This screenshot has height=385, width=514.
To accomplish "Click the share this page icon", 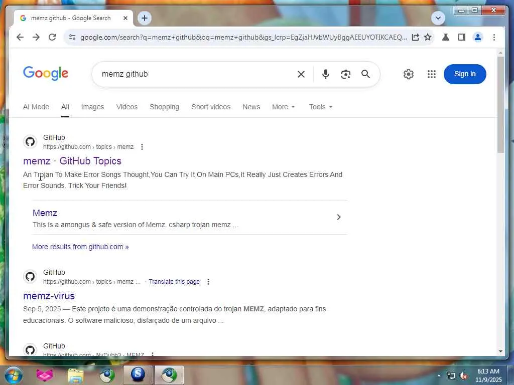I will [x=415, y=37].
